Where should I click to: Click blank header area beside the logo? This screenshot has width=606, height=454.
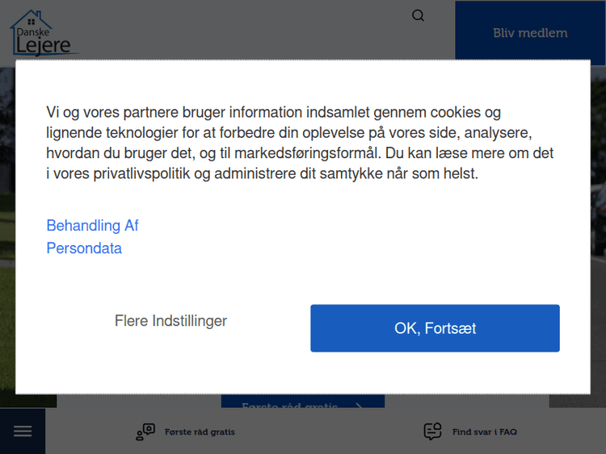242,32
